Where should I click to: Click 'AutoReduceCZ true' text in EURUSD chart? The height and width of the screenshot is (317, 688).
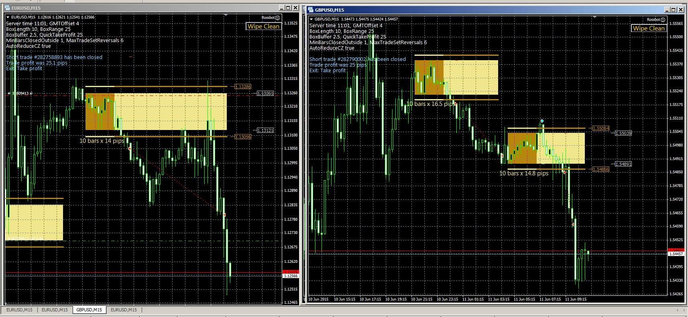[x=28, y=46]
